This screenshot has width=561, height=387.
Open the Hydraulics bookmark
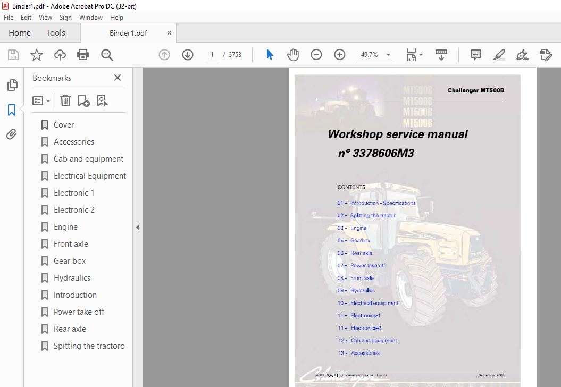72,278
